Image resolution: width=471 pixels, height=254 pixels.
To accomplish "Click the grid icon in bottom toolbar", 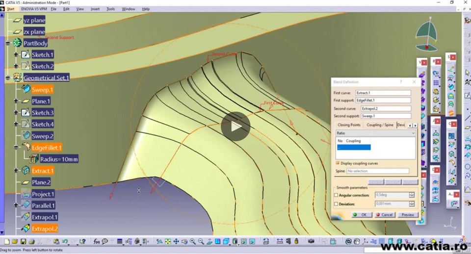I will point(382,241).
